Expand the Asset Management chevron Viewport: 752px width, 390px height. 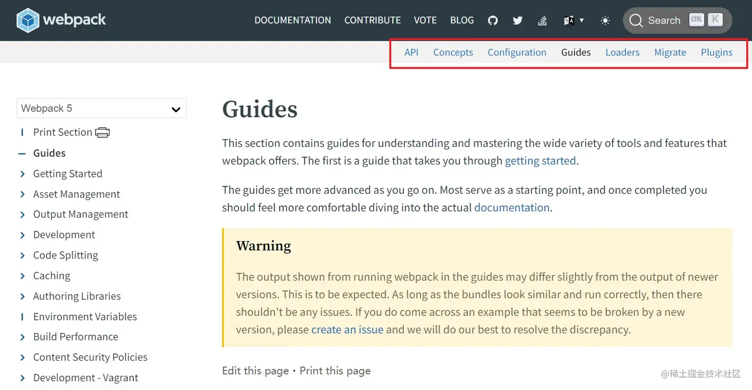22,194
